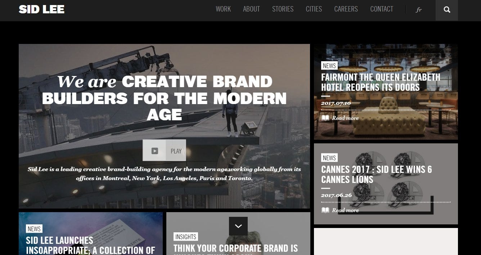Read more about Fairmont Queen Elizabeth

point(345,118)
